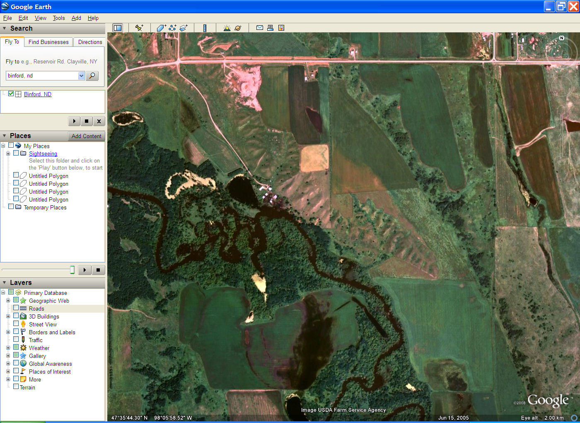Expand the 3D Buildings layer node
Image resolution: width=580 pixels, height=423 pixels.
coord(8,316)
